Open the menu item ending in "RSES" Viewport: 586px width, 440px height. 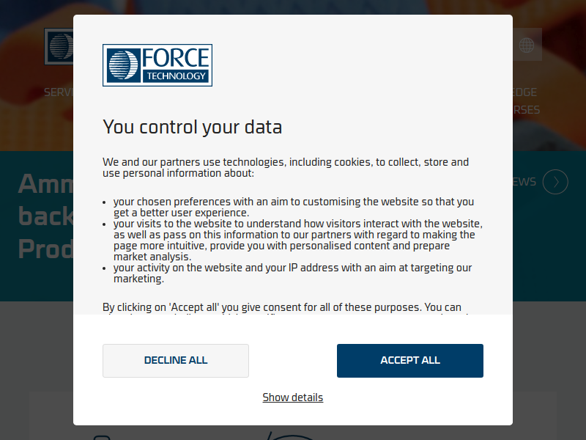(x=526, y=110)
